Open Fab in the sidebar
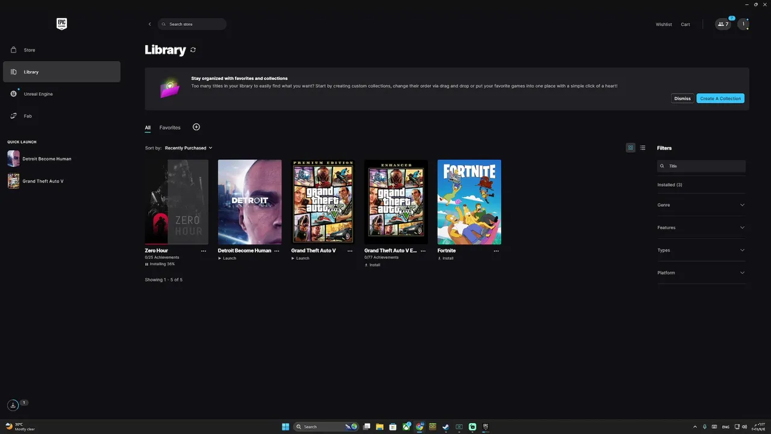771x434 pixels. point(61,116)
